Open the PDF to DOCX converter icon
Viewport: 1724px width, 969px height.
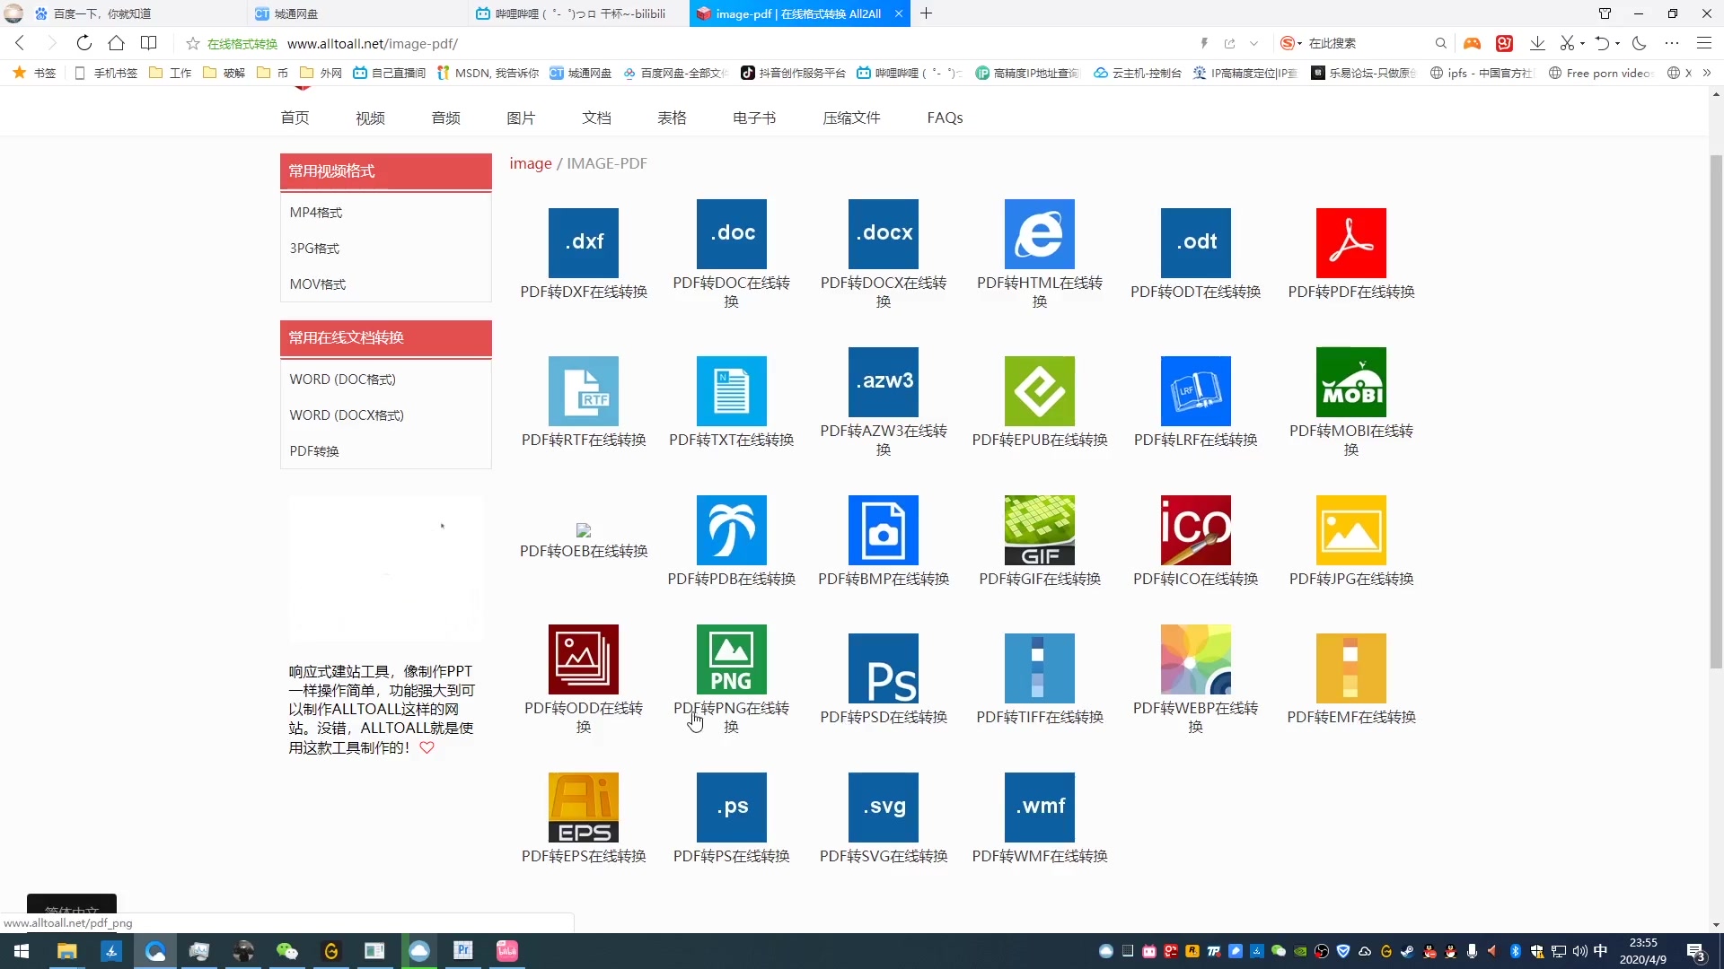click(x=884, y=233)
